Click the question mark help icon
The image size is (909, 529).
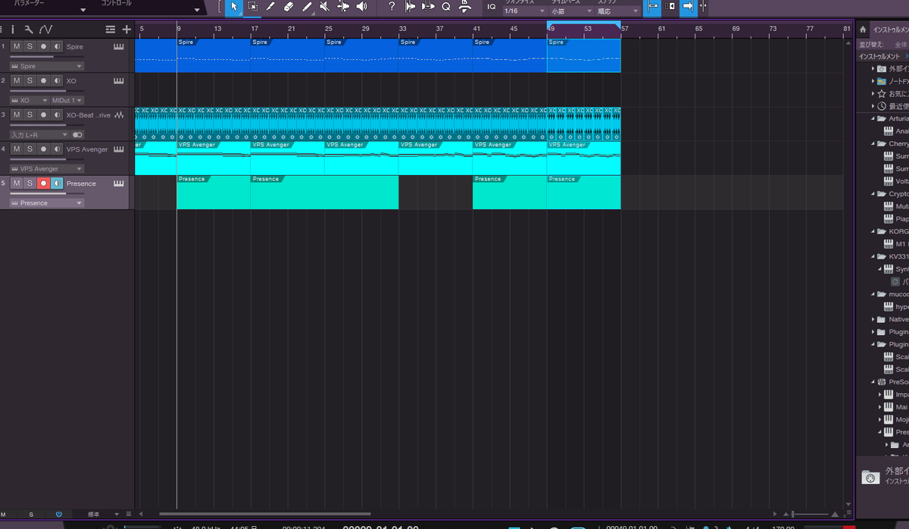tap(392, 7)
